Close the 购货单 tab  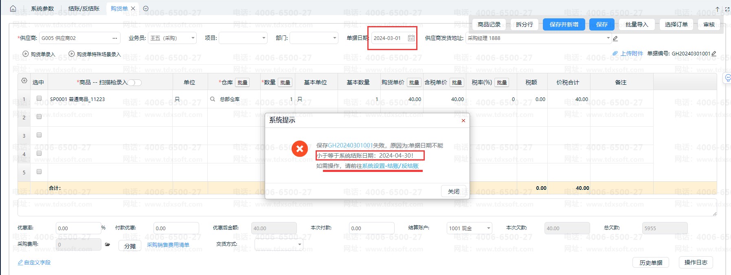click(133, 9)
